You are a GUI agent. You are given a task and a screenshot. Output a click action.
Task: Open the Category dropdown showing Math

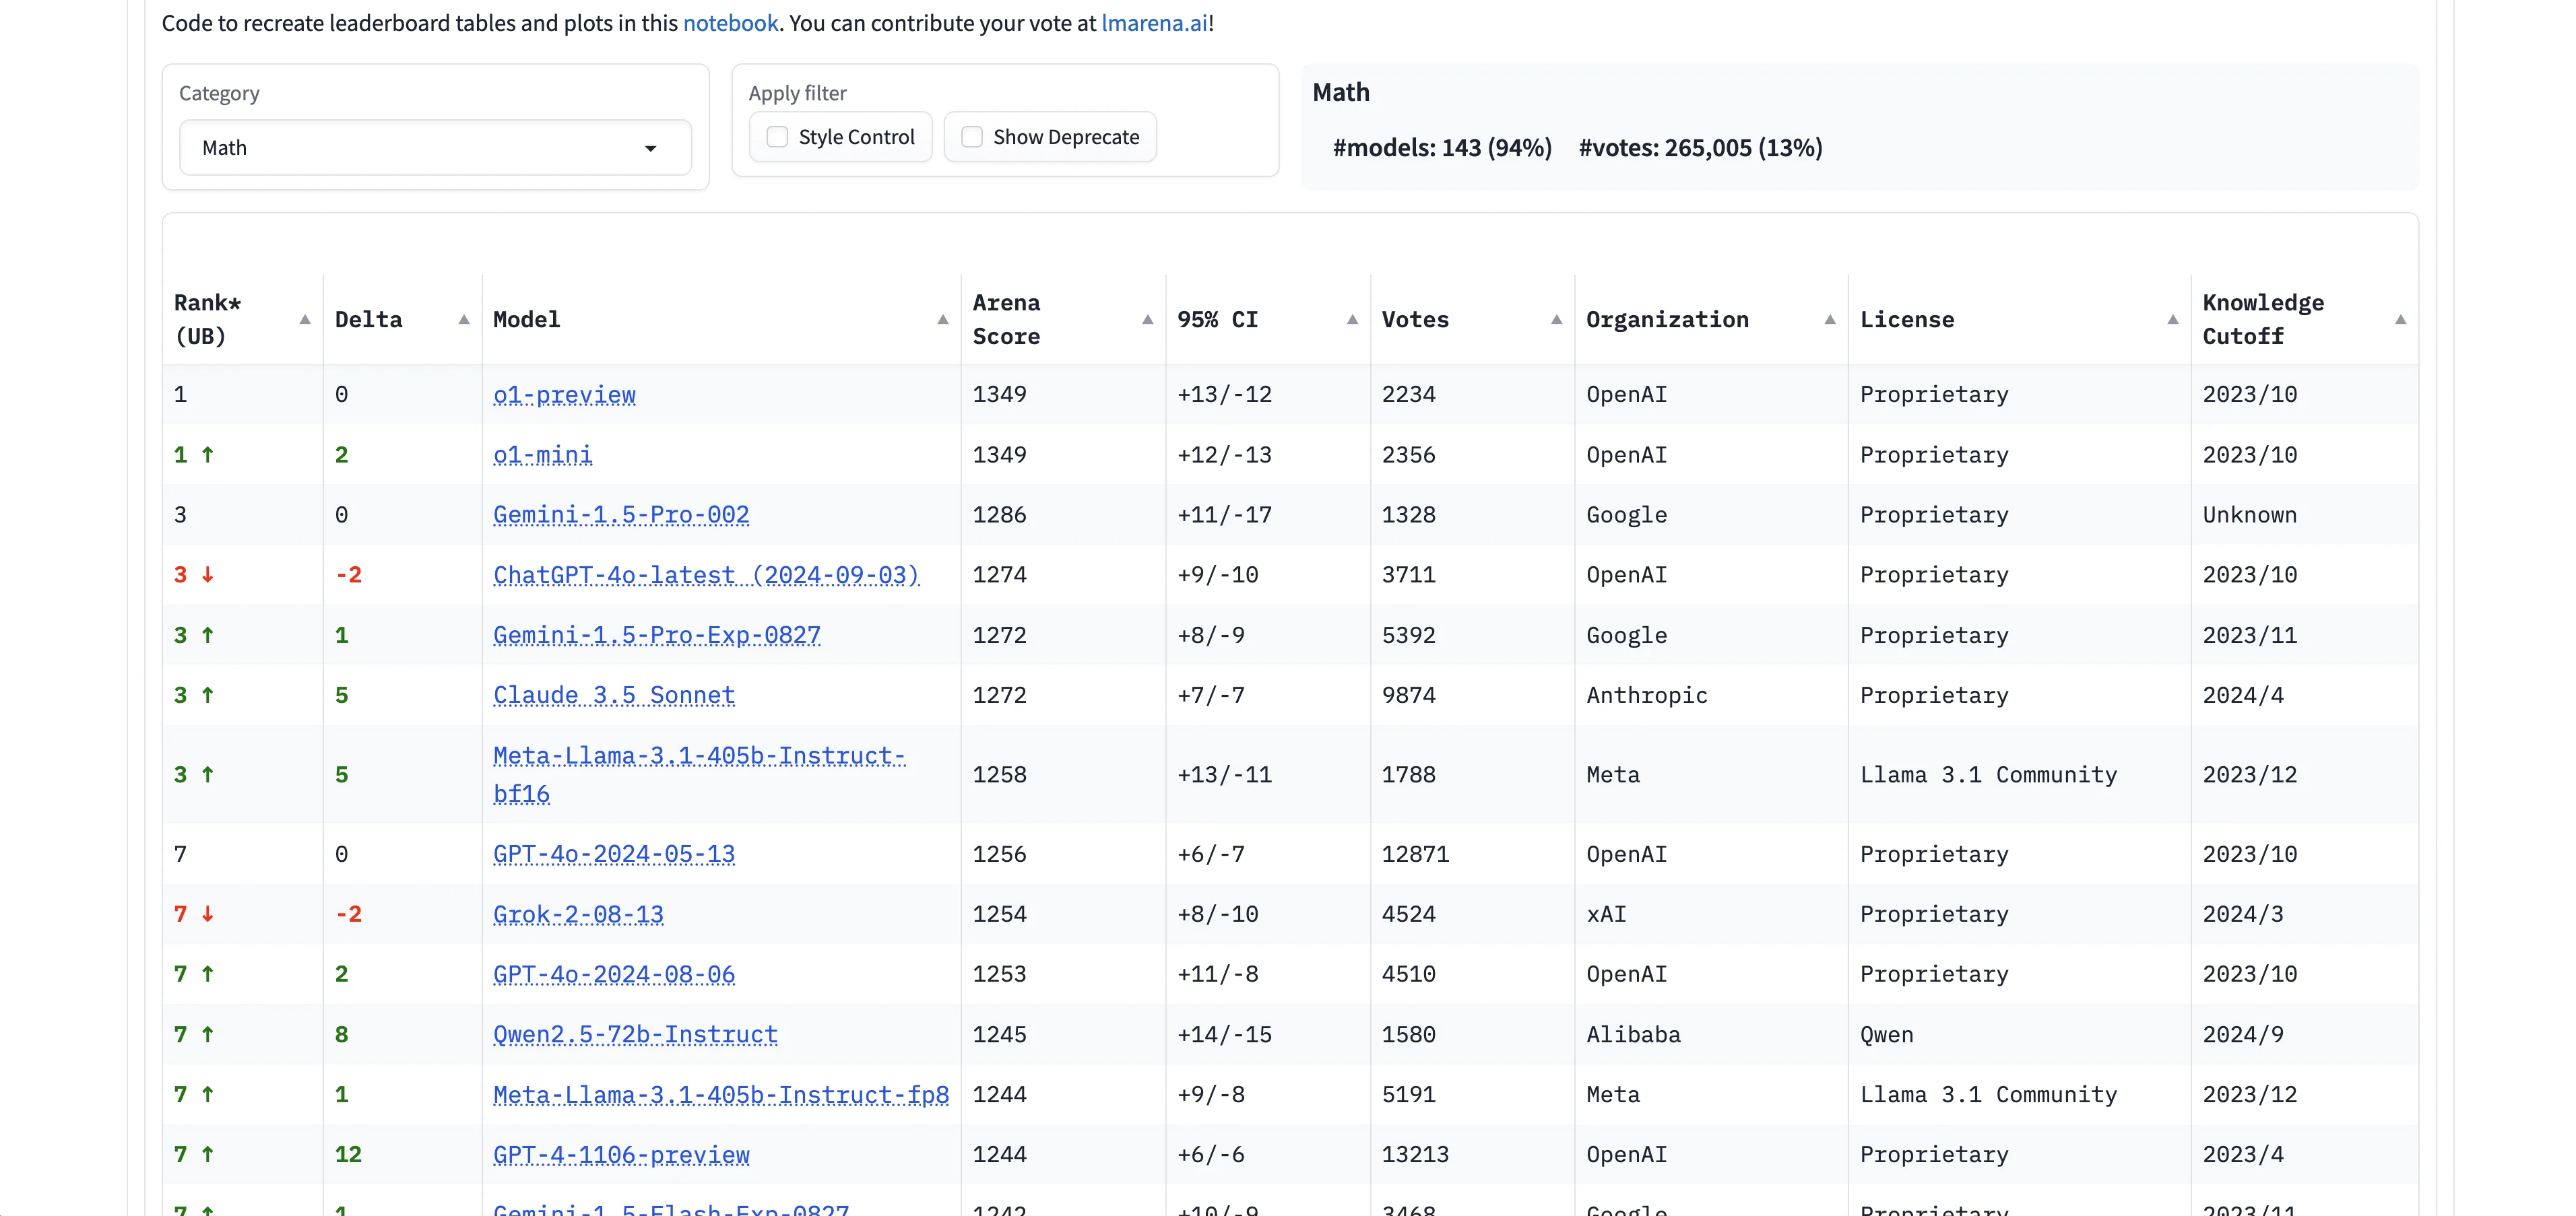pyautogui.click(x=435, y=148)
